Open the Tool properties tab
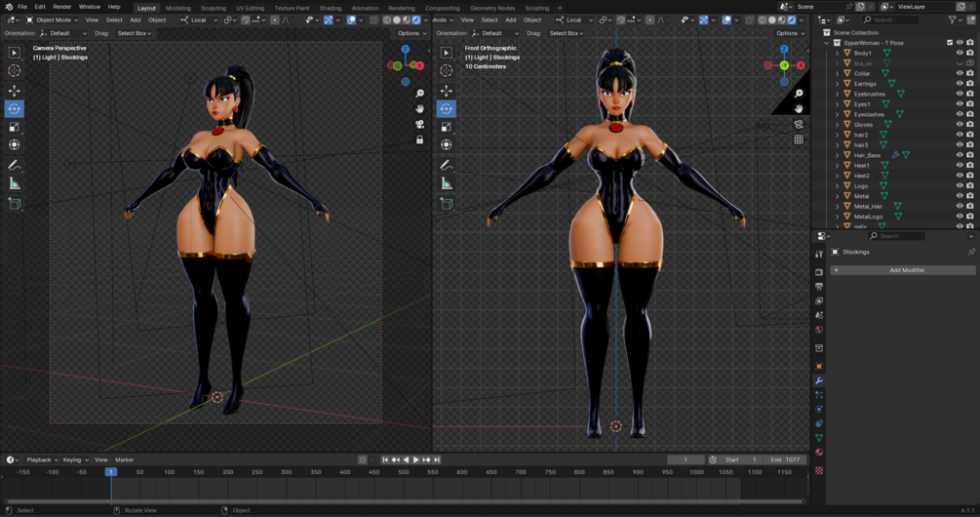Screen dimensions: 980x517 point(819,254)
